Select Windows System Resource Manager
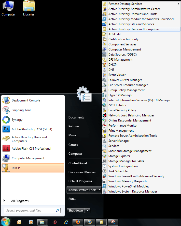 [141, 192]
